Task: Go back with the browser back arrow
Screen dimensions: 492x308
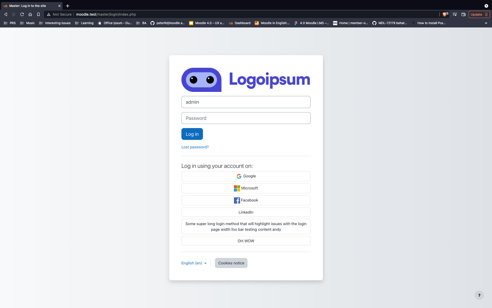Action: pyautogui.click(x=6, y=14)
